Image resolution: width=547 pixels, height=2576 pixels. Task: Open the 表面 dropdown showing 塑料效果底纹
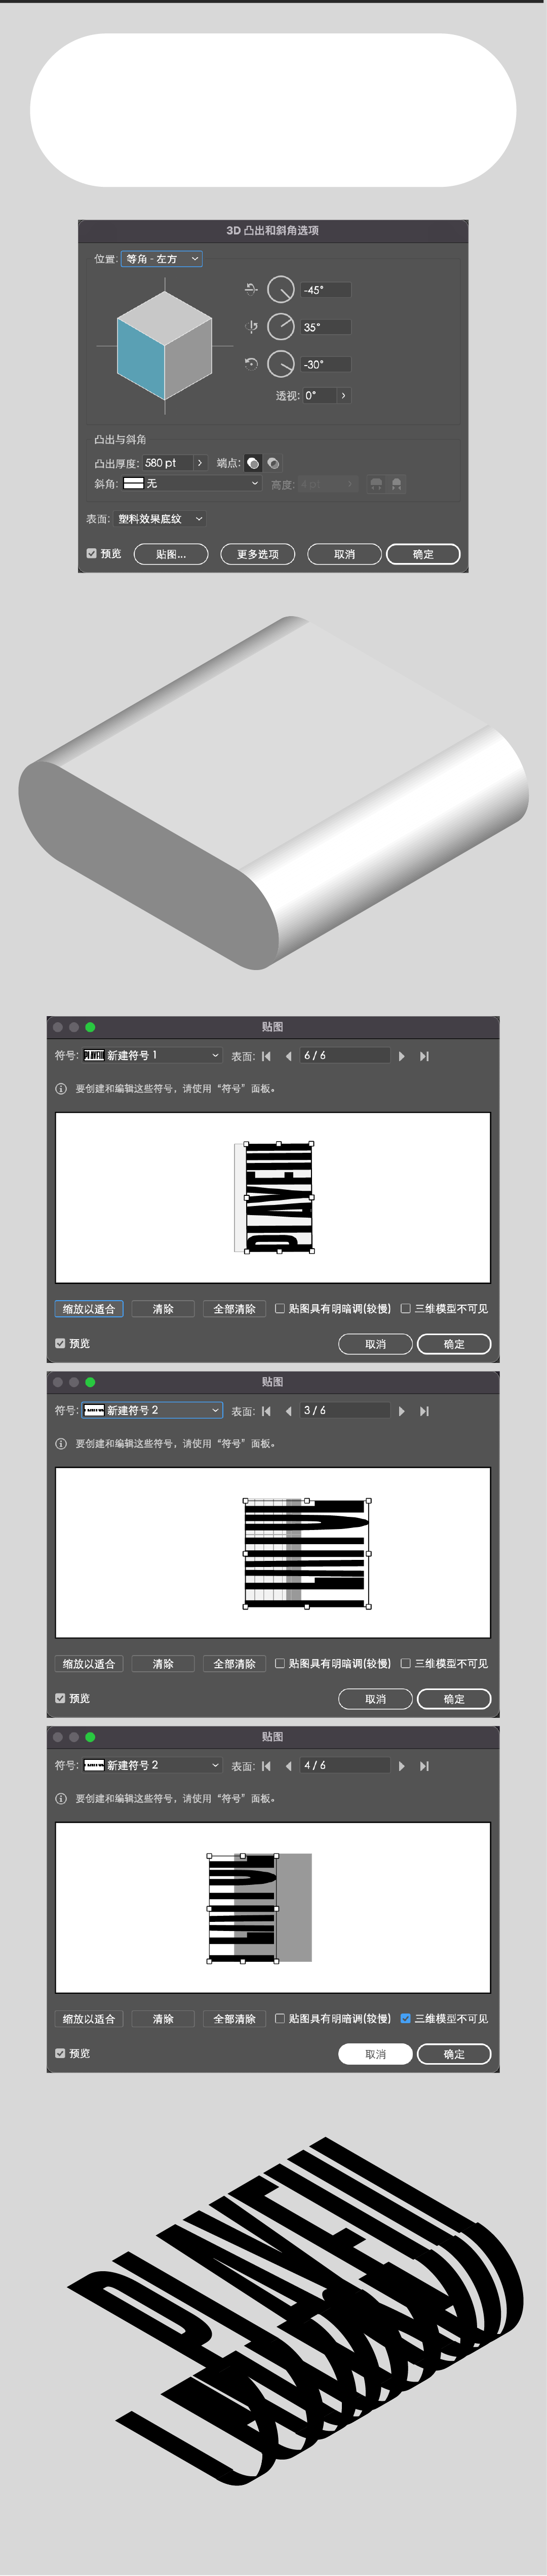pos(160,519)
